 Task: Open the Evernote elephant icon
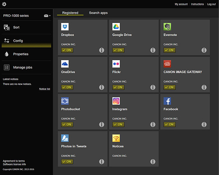point(167,26)
